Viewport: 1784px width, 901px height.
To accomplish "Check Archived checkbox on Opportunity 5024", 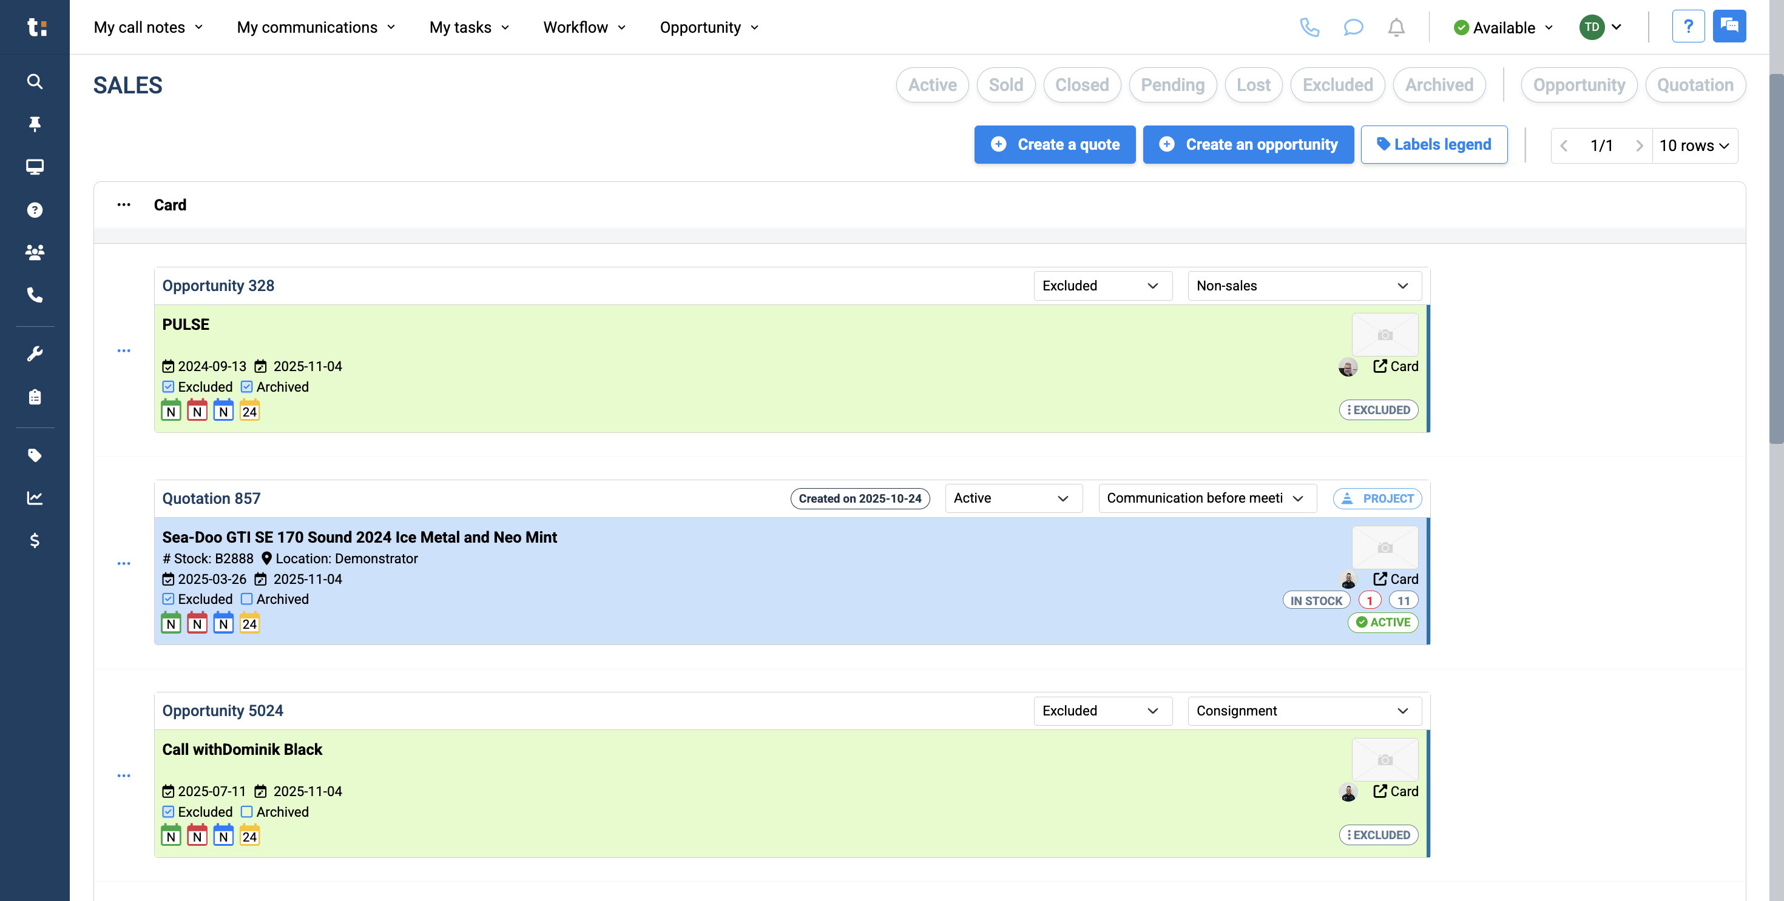I will (x=246, y=811).
